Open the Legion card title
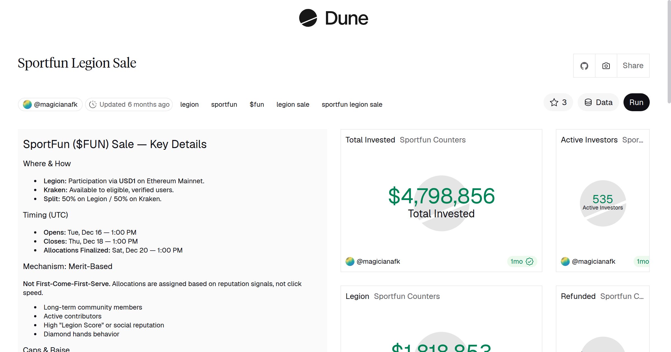Image resolution: width=671 pixels, height=352 pixels. pyautogui.click(x=357, y=296)
